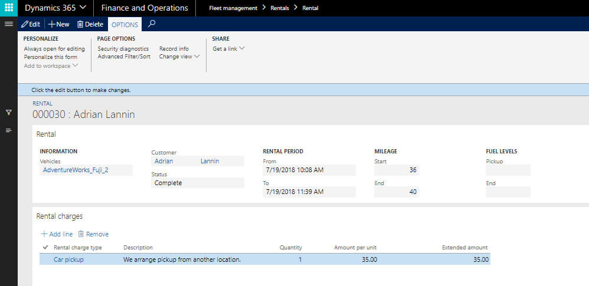
Task: Open the Dynamics 365 dropdown
Action: pos(55,8)
